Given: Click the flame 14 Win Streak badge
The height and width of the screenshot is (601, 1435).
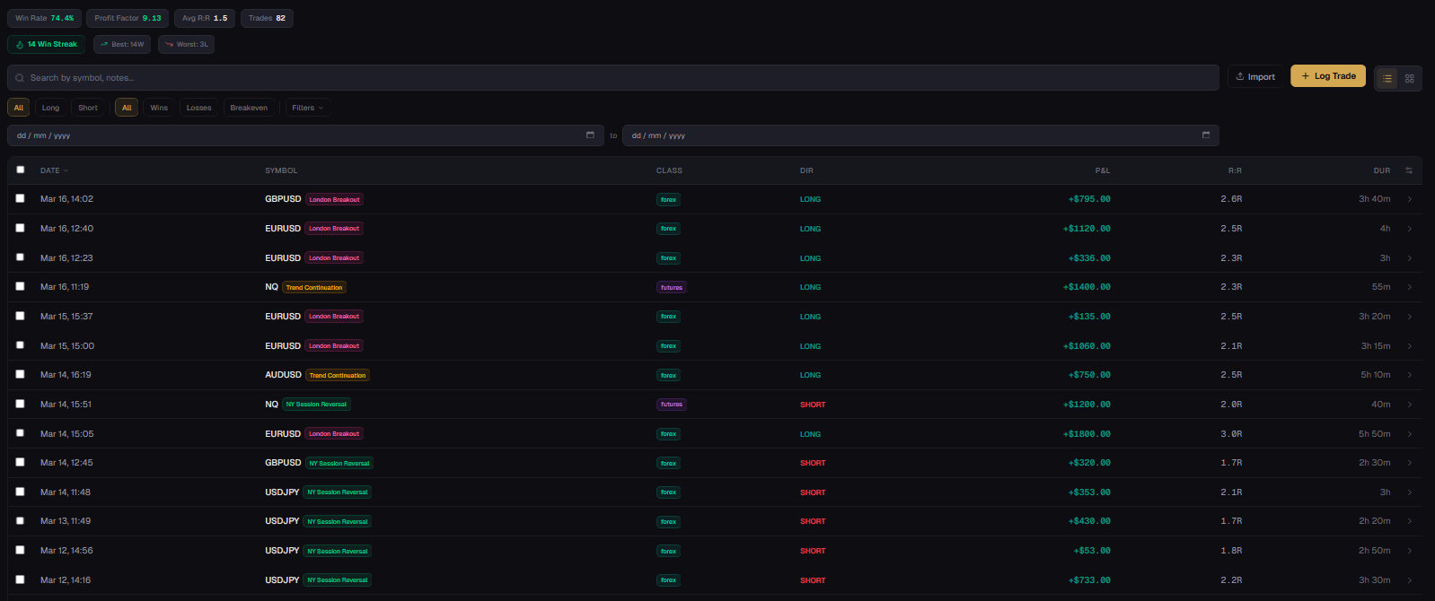Looking at the screenshot, I should pos(47,44).
